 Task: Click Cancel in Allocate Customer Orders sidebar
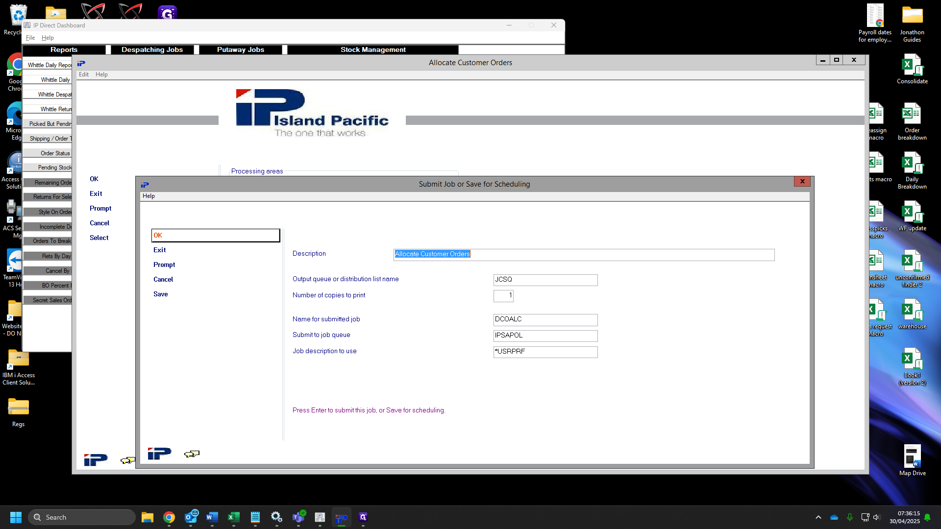pyautogui.click(x=99, y=223)
